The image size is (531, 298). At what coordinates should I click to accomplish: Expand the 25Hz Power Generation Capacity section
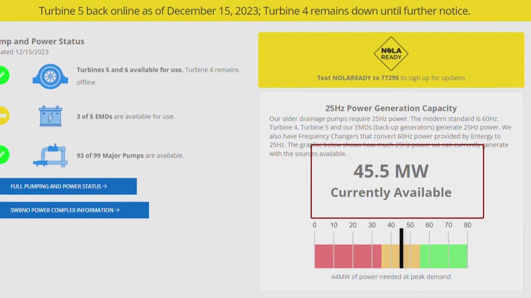point(391,108)
